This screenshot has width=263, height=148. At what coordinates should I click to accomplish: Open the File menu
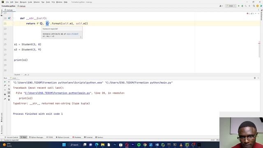[7, 2]
